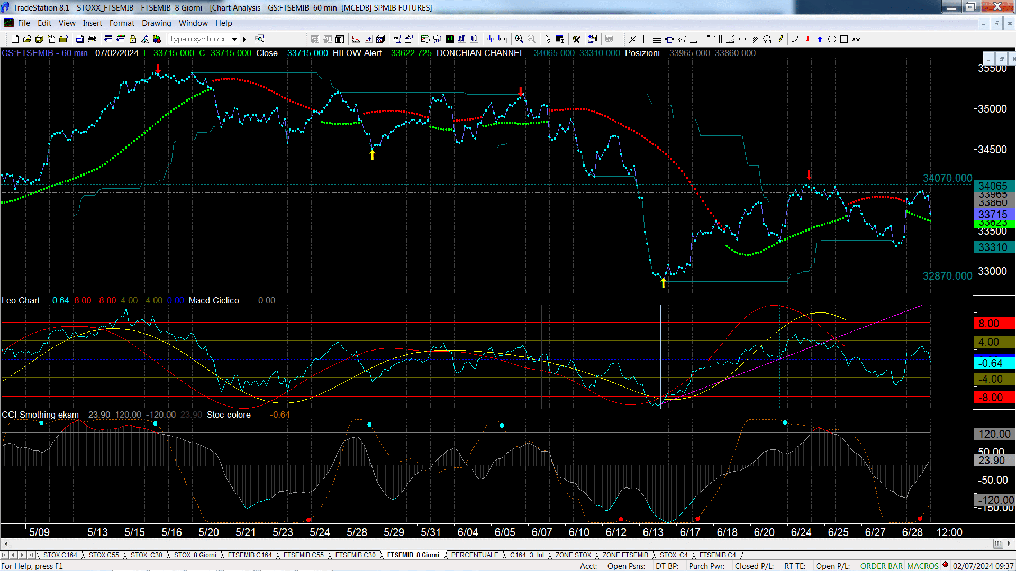This screenshot has width=1016, height=571.
Task: Open the Help menu
Action: coord(224,23)
